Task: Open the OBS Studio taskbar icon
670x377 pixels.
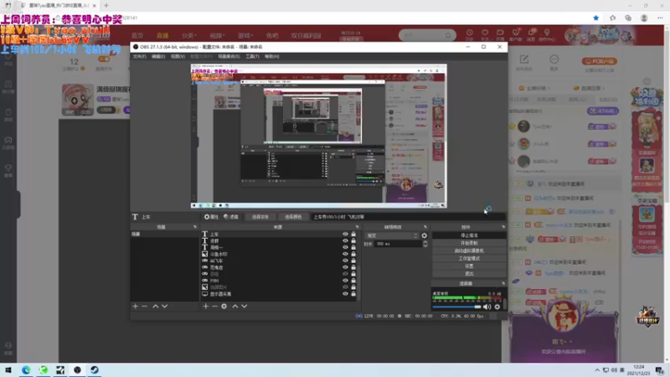Action: (x=77, y=369)
